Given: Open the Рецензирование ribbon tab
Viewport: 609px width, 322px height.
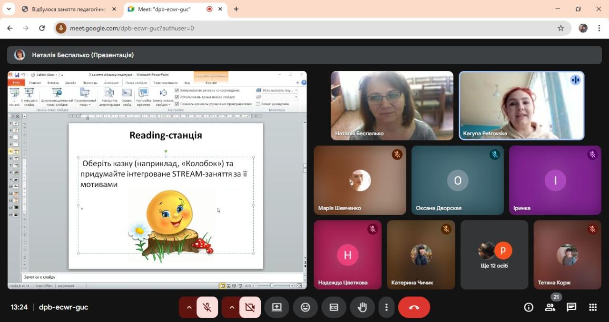Looking at the screenshot, I should pyautogui.click(x=165, y=82).
